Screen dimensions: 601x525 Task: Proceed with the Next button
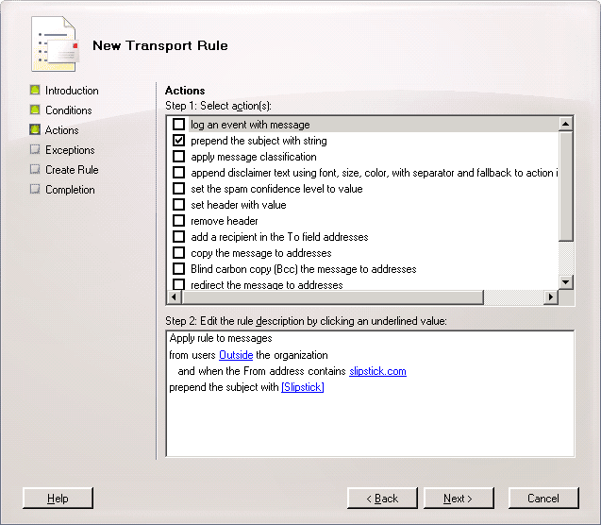[459, 499]
